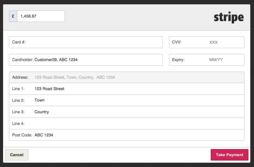This screenshot has height=167, width=254.
Task: Click the £ currency symbol box
Action: [x=13, y=16]
